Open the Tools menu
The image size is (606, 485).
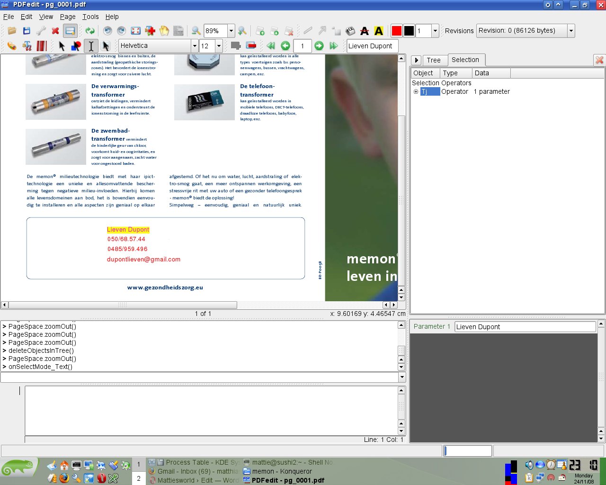tap(90, 17)
